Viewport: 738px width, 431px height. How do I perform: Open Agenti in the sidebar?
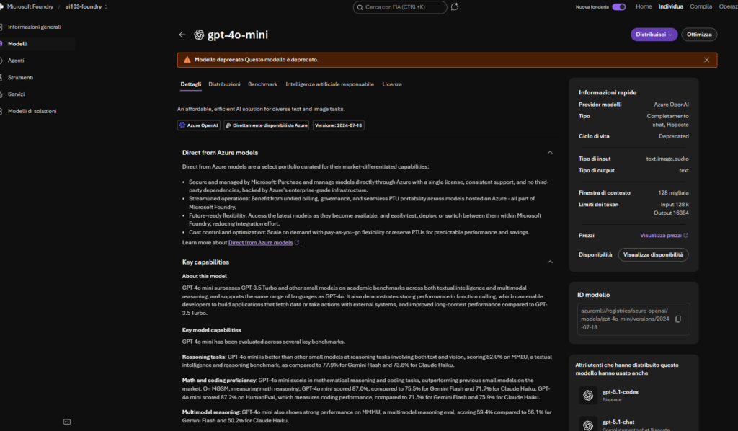tap(16, 61)
